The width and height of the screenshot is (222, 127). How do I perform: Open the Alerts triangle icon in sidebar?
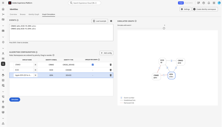3,123
